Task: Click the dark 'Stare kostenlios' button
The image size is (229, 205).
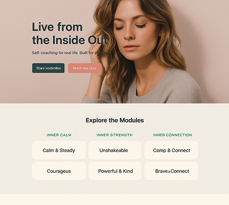Action: [x=48, y=68]
